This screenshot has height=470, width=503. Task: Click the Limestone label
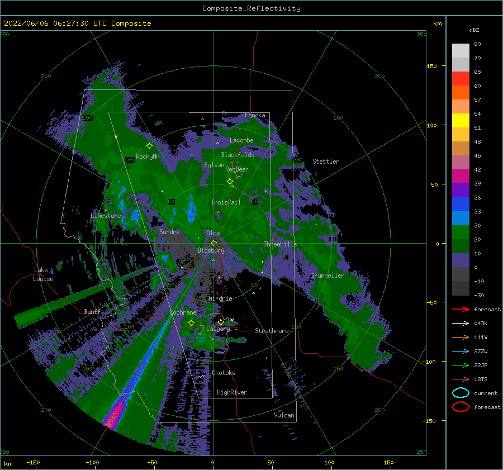[x=106, y=216]
